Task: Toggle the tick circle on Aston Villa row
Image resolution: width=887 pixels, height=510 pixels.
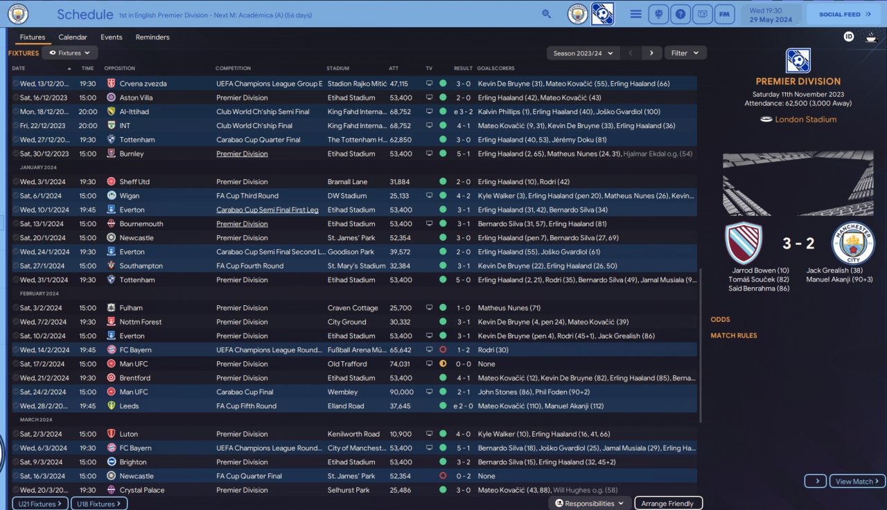Action: (16, 98)
